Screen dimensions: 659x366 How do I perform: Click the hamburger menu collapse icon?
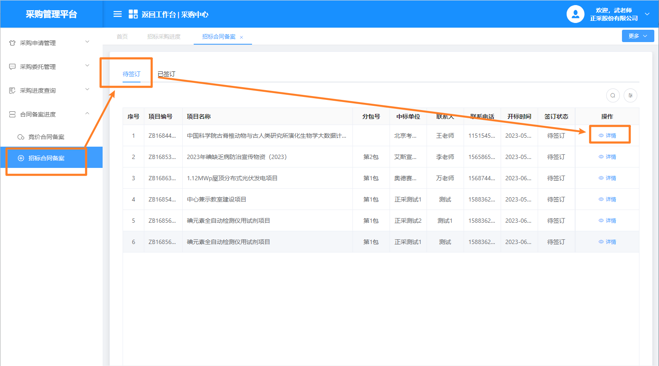(x=117, y=14)
